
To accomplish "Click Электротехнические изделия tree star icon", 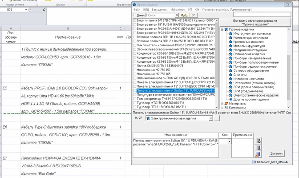I will (x=231, y=95).
